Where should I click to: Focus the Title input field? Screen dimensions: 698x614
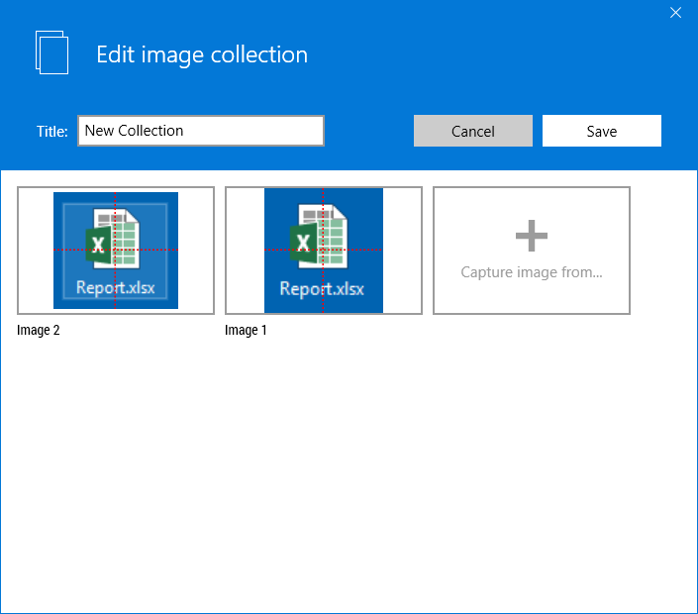pos(201,131)
